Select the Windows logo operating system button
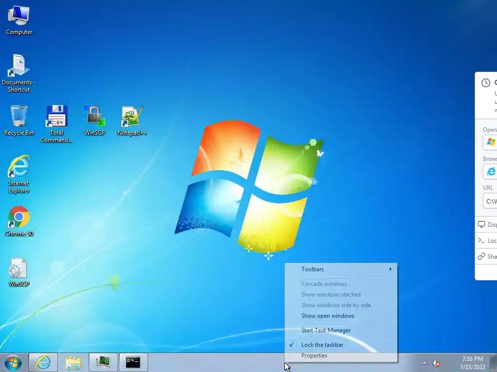 point(490,142)
